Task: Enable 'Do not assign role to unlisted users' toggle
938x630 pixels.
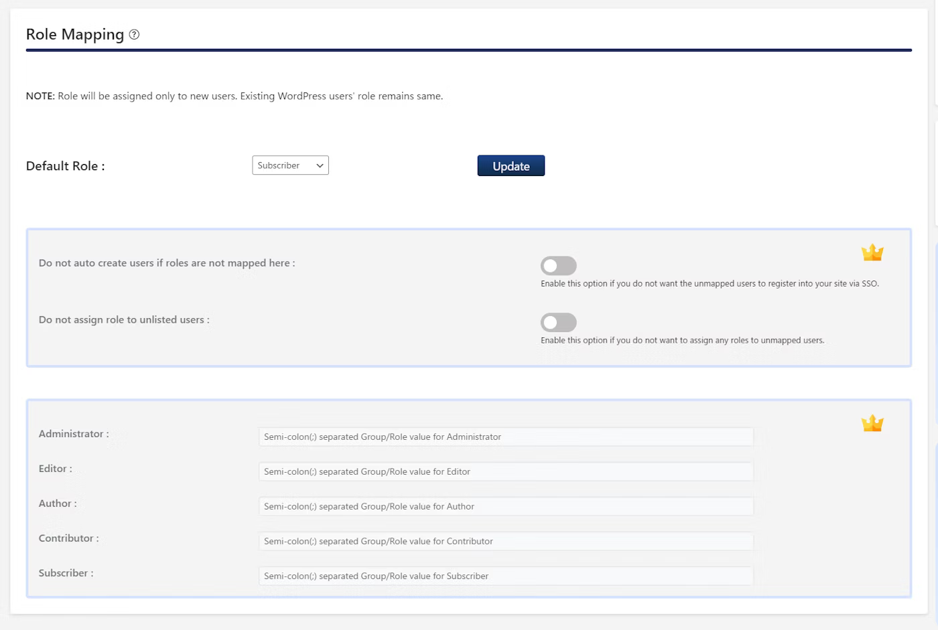Action: click(559, 323)
